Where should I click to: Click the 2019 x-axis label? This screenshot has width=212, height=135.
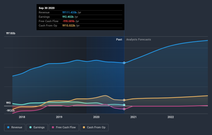[x=59, y=117]
